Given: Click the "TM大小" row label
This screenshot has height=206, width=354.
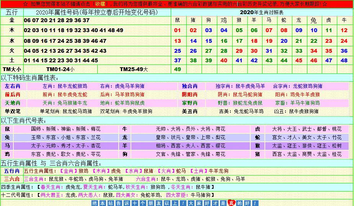Looking at the screenshot, I should tap(11, 69).
